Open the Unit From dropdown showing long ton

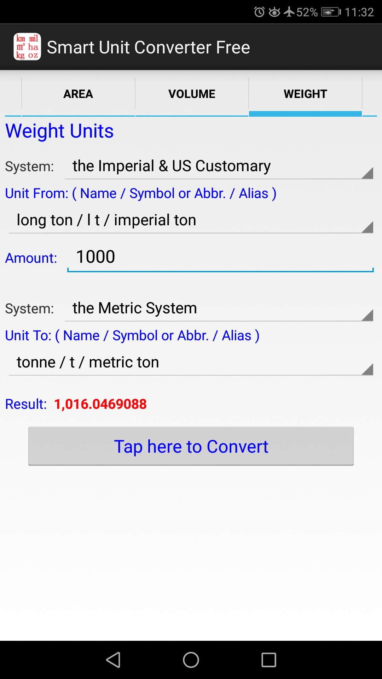coord(191,220)
